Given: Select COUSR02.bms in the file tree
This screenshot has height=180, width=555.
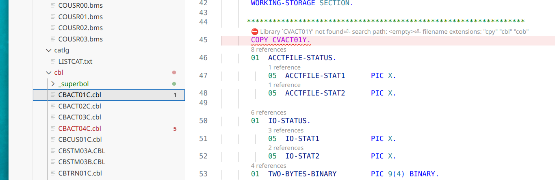Looking at the screenshot, I should pos(80,28).
